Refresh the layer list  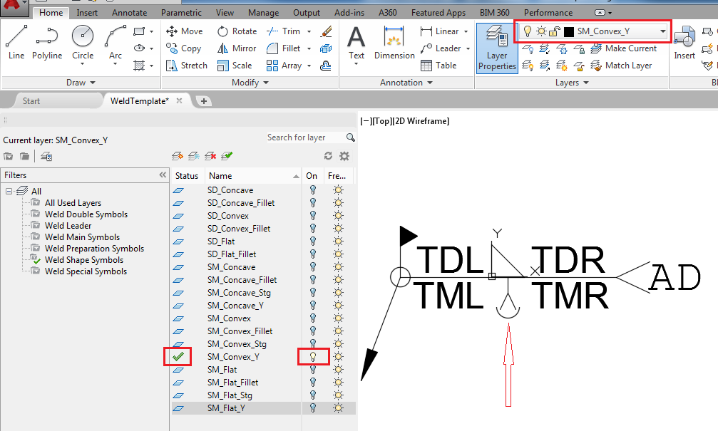[328, 156]
